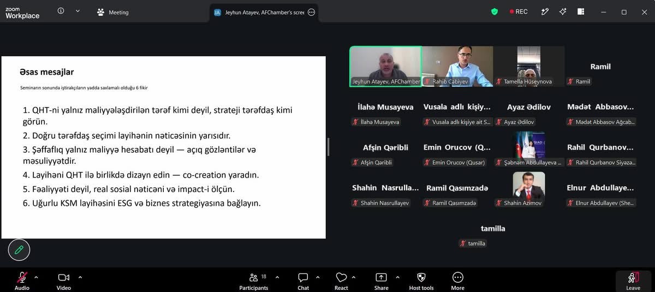Open the Video options caret
This screenshot has height=292, width=655.
click(80, 277)
